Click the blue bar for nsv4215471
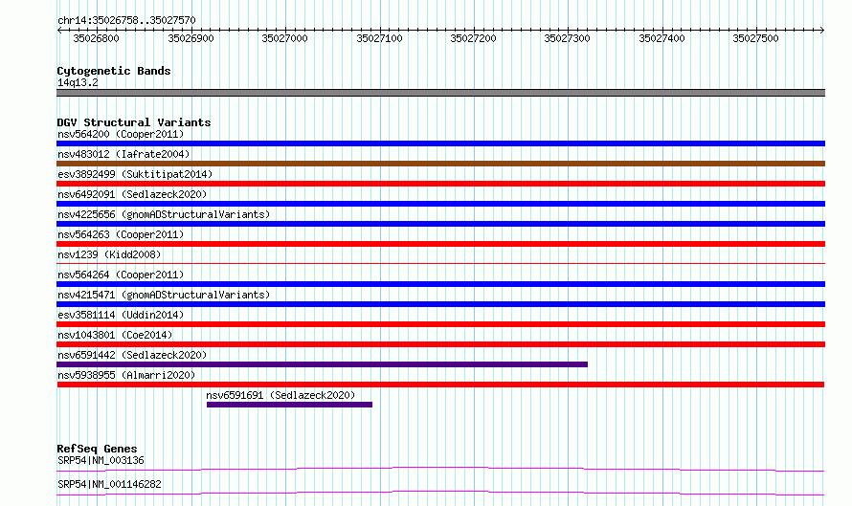Viewport: 852px width, 506px height. pos(440,304)
